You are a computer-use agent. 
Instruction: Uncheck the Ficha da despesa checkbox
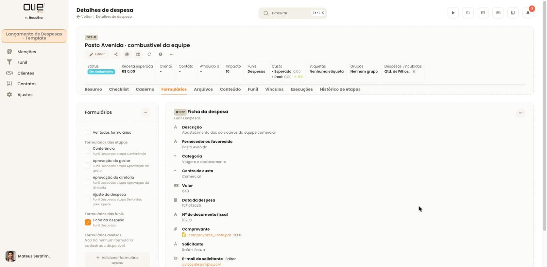(88, 222)
